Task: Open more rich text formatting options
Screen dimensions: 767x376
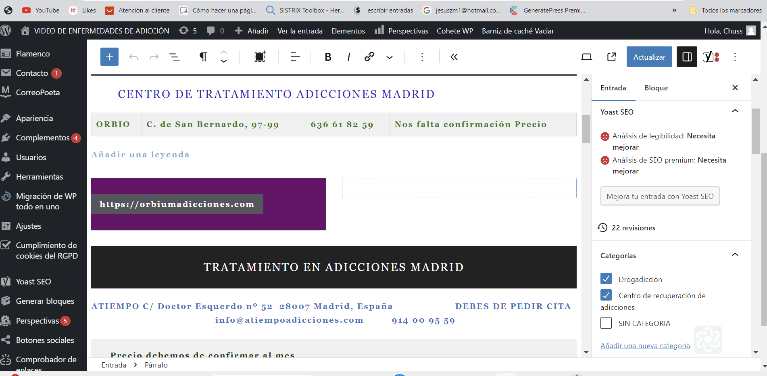Action: 390,57
